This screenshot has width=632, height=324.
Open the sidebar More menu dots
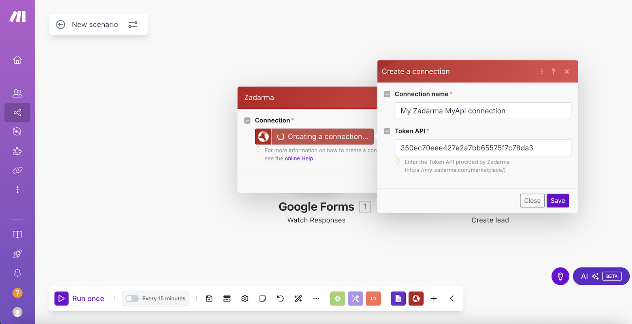pos(17,190)
